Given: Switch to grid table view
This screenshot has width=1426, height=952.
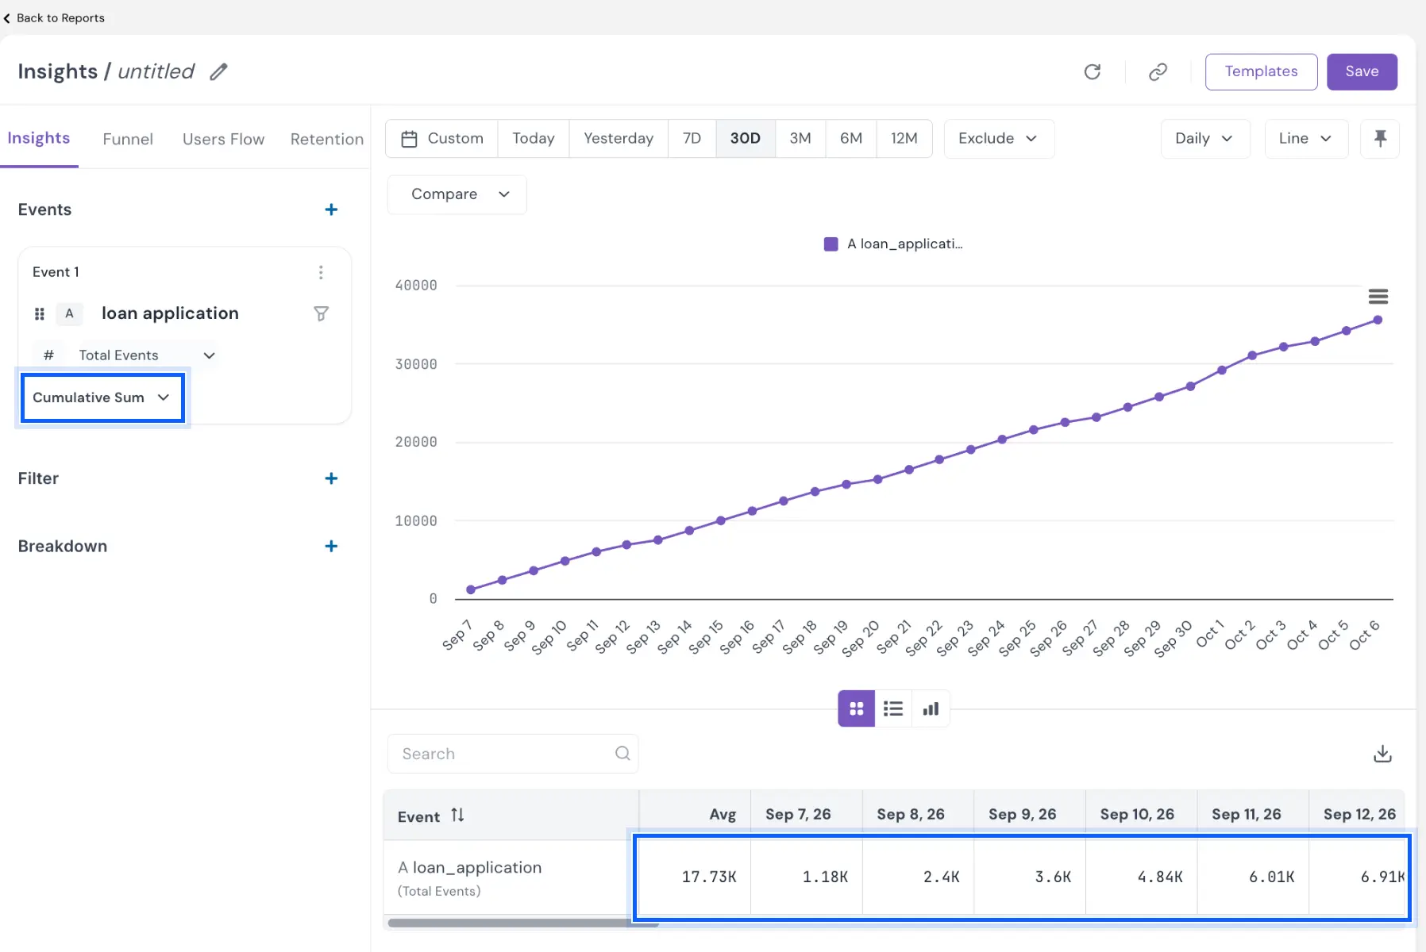Looking at the screenshot, I should (x=856, y=708).
